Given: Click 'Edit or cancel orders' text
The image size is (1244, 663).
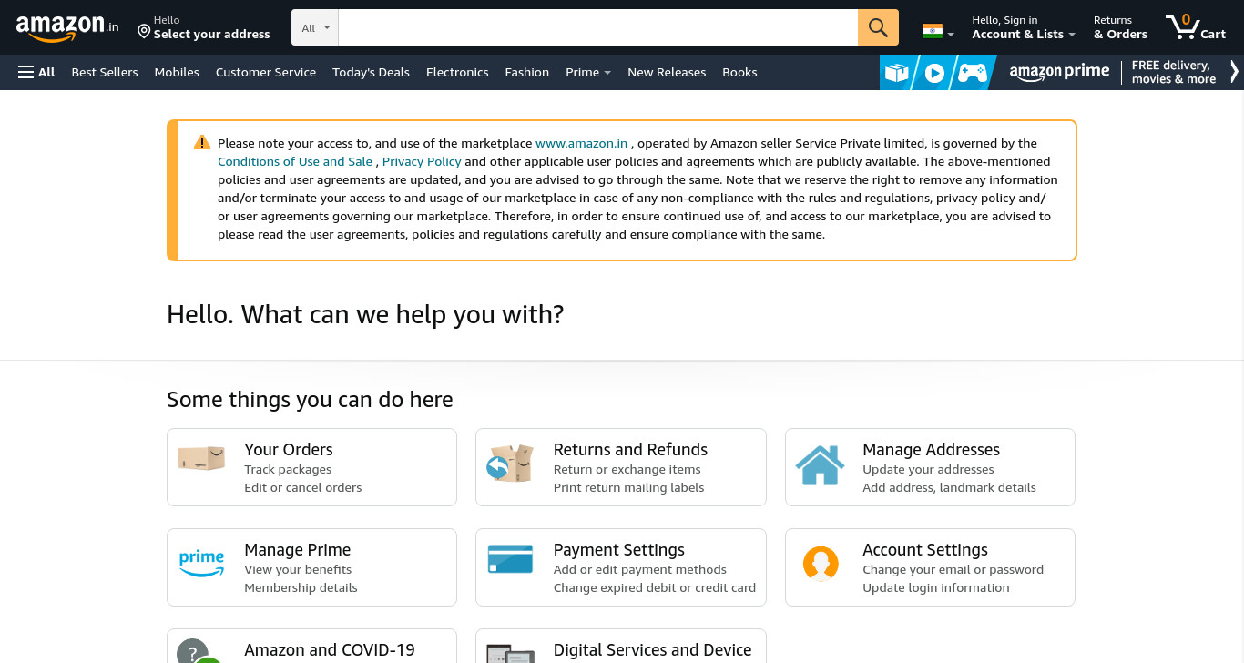Looking at the screenshot, I should coord(303,488).
